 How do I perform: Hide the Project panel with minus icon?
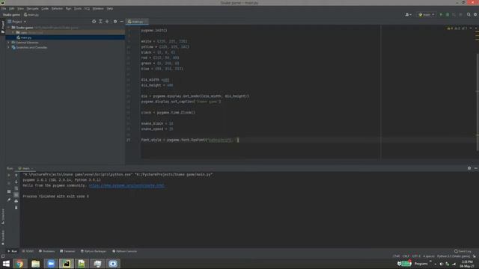[x=121, y=22]
